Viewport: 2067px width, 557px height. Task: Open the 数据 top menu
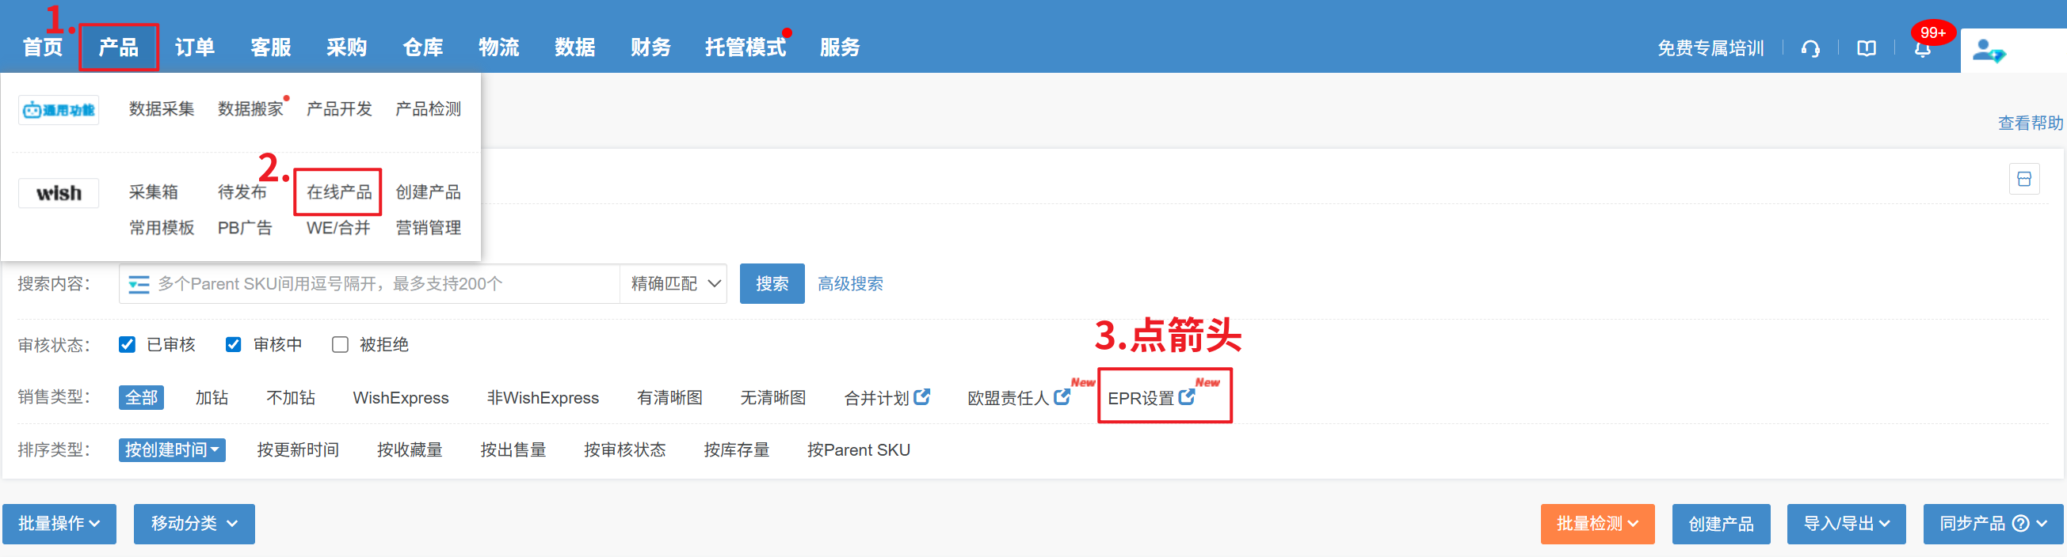click(x=574, y=47)
